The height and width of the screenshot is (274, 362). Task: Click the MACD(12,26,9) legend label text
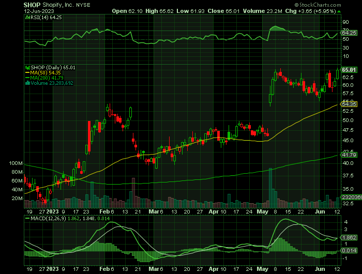[x=48, y=218]
